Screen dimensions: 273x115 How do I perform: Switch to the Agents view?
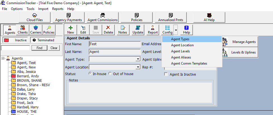click(x=10, y=30)
